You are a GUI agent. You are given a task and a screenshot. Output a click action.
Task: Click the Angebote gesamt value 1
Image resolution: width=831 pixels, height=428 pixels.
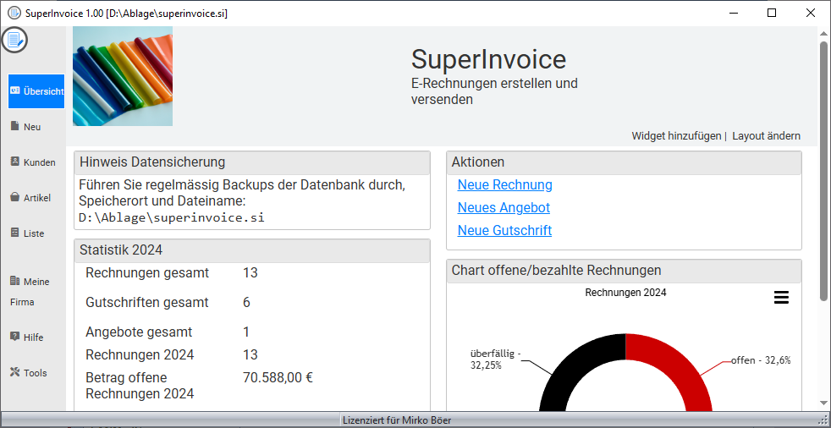tap(246, 332)
